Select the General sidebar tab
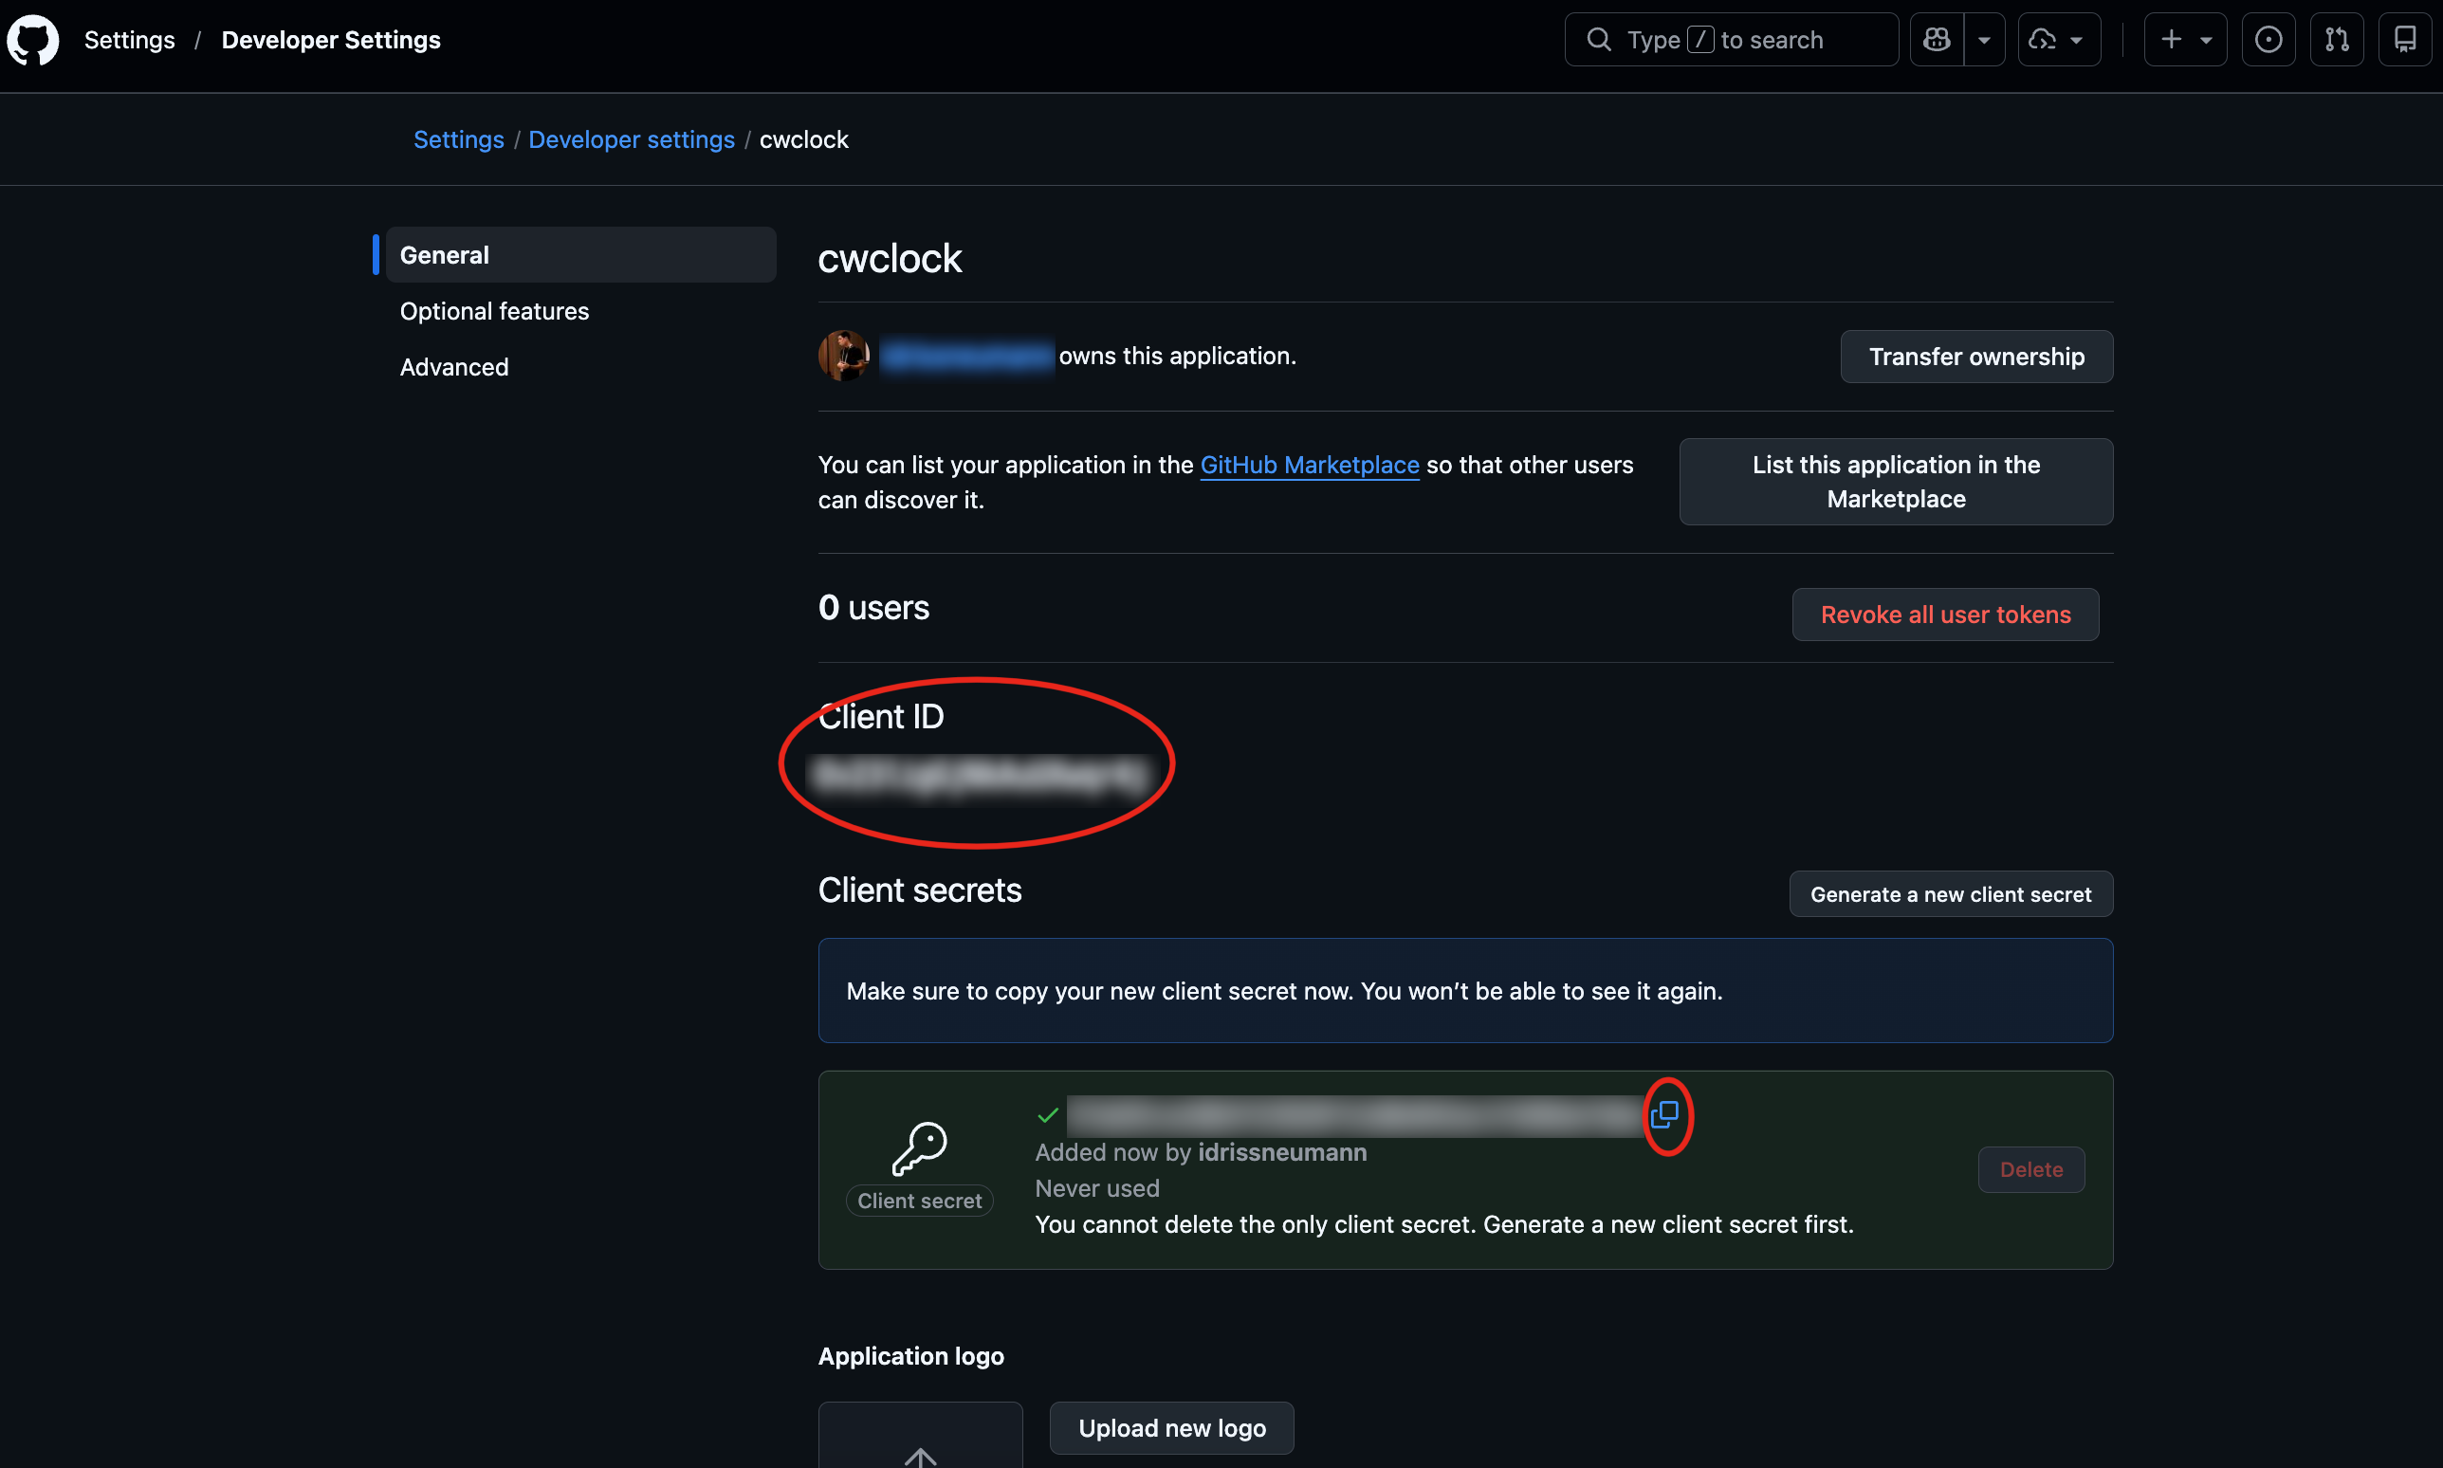 point(580,255)
